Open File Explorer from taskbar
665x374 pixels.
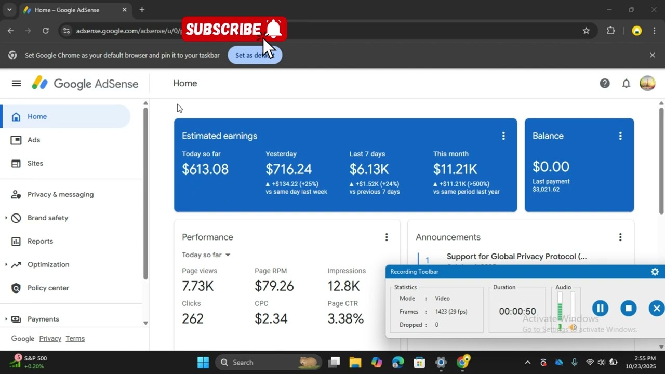point(355,362)
